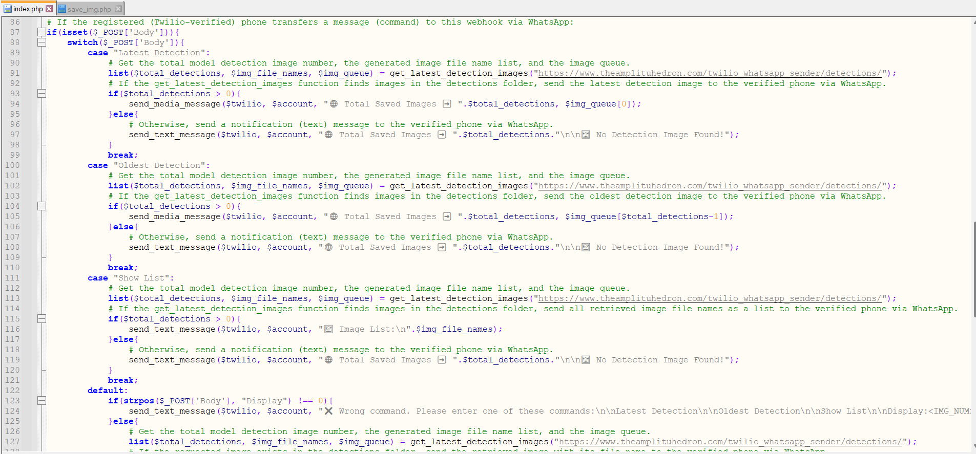Fold the if block at line 104

point(41,206)
